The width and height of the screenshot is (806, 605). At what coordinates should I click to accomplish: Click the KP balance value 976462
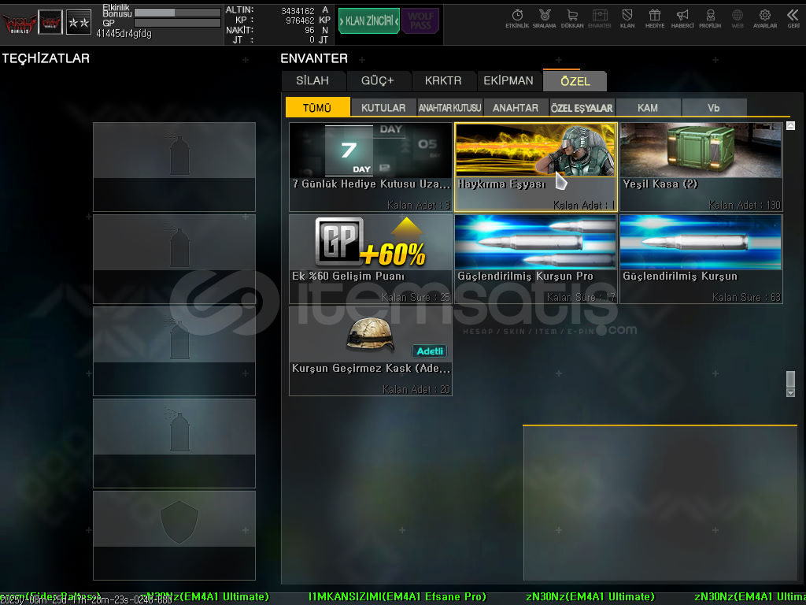click(300, 20)
